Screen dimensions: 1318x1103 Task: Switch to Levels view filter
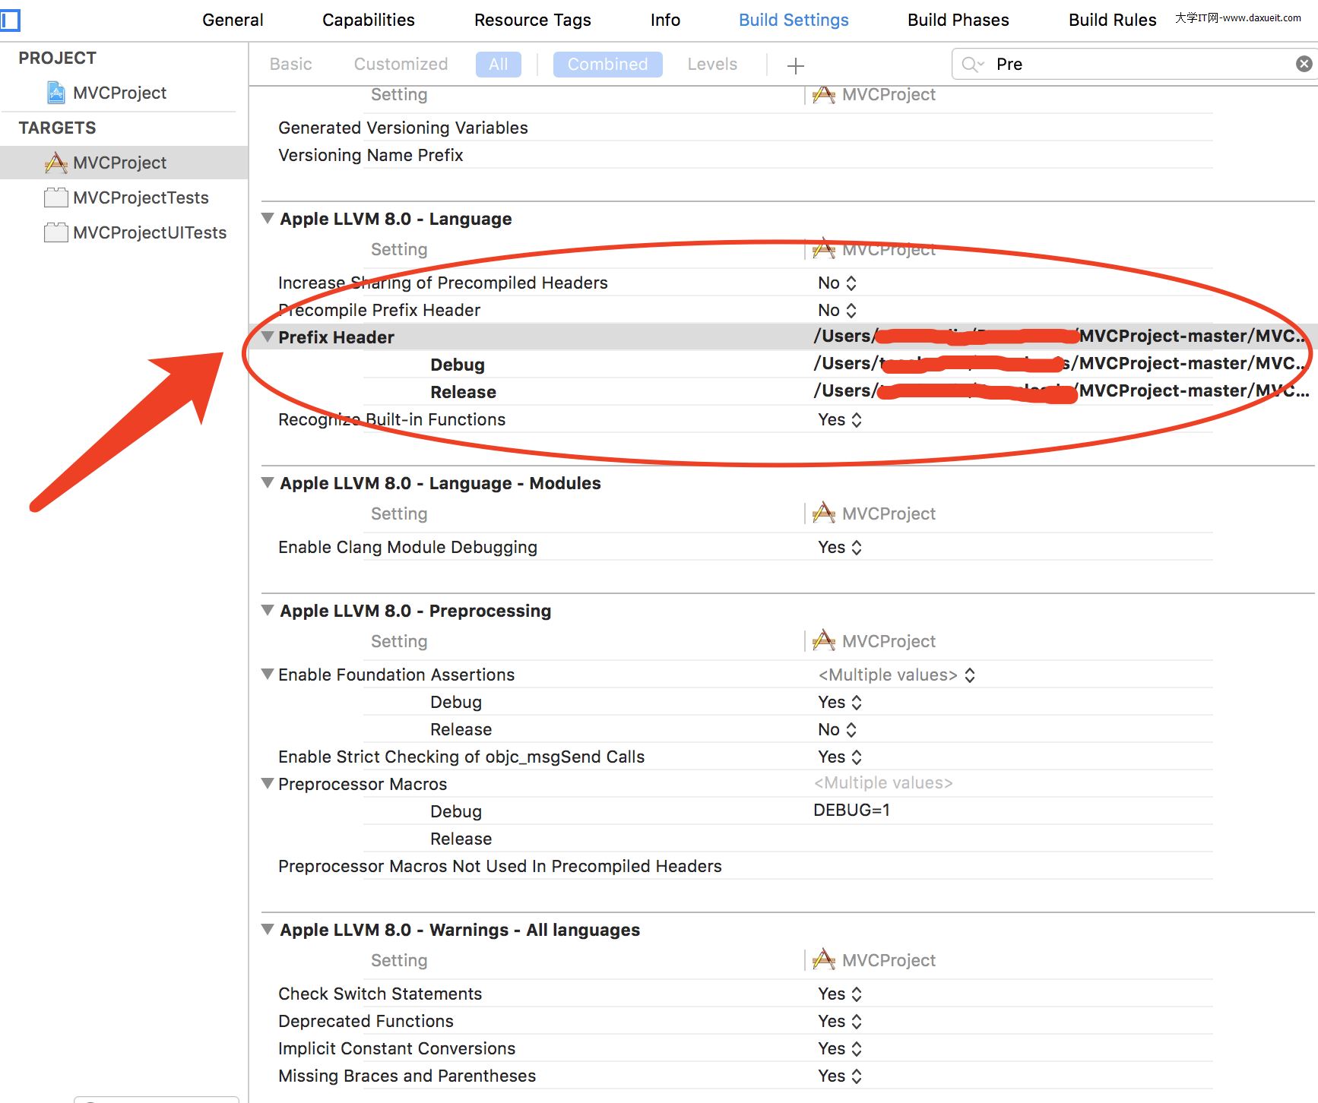711,65
